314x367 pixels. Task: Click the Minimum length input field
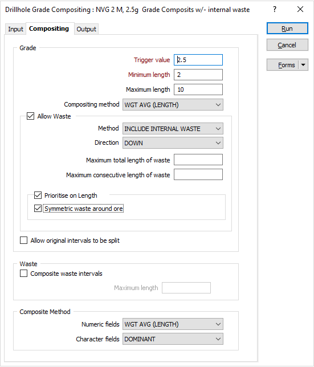click(198, 75)
